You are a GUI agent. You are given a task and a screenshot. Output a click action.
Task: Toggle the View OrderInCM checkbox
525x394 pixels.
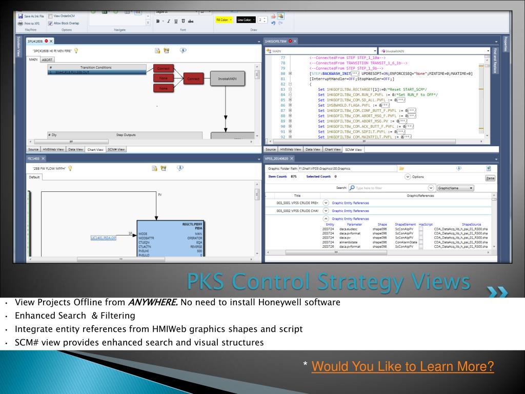click(50, 16)
